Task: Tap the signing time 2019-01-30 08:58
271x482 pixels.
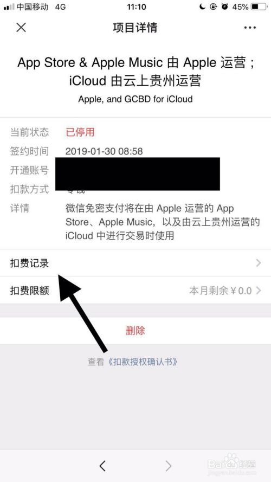Action: (104, 151)
